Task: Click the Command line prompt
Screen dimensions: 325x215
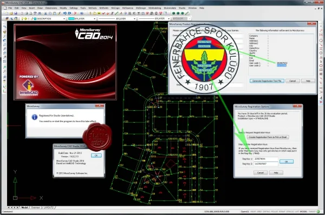Action: point(8,211)
